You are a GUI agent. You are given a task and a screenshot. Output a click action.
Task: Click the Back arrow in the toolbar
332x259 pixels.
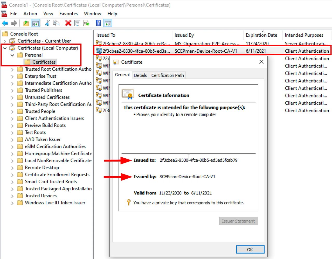(x=5, y=23)
